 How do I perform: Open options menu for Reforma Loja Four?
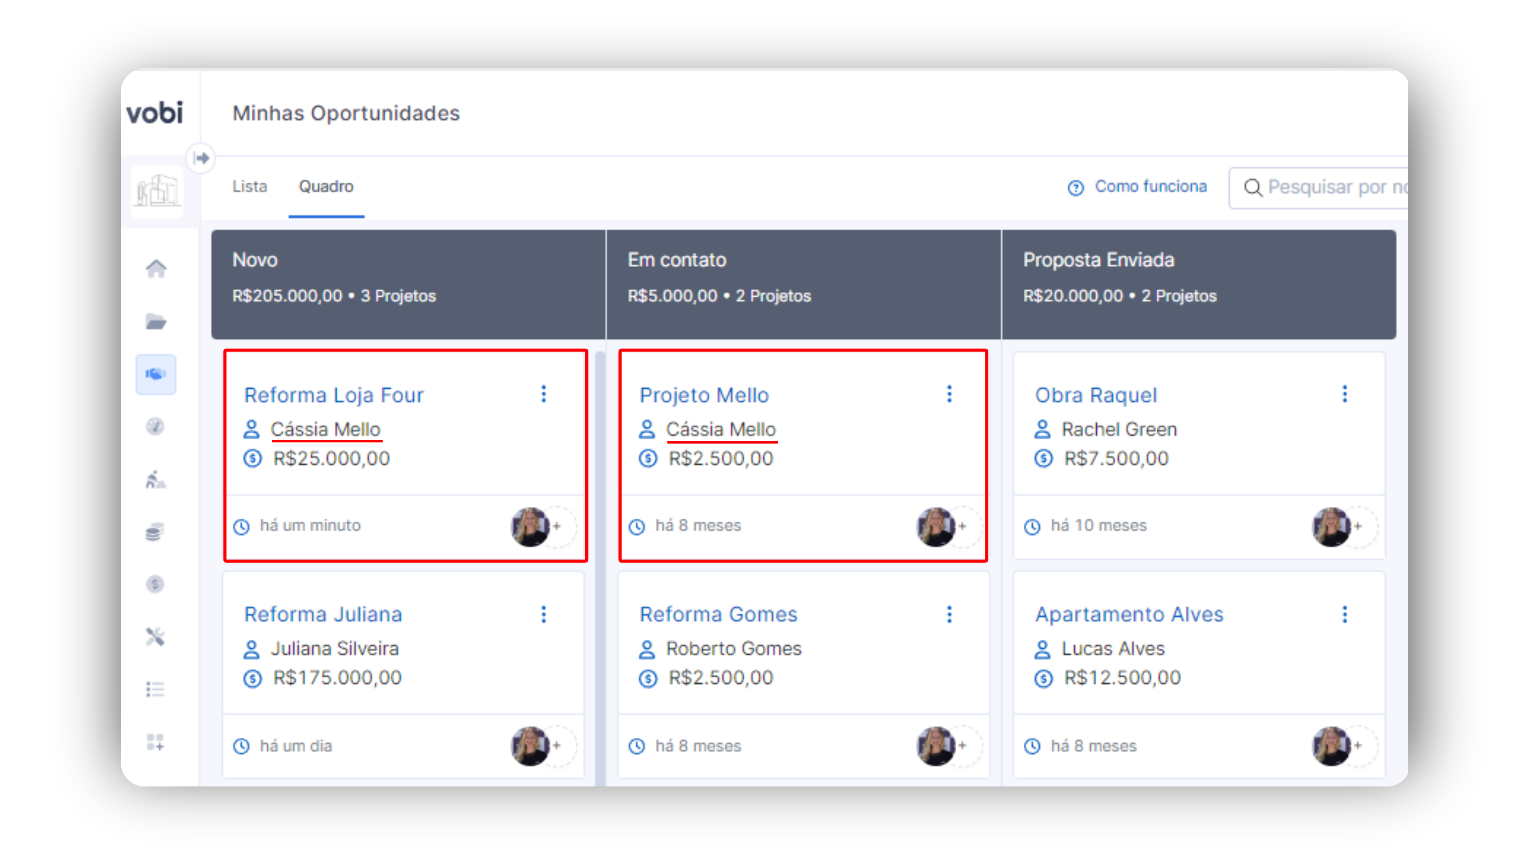tap(543, 394)
